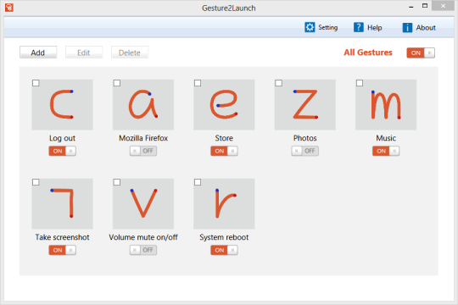Viewport: 458px width, 305px height.
Task: Check the Mozilla Firefox gesture checkbox
Action: [117, 83]
